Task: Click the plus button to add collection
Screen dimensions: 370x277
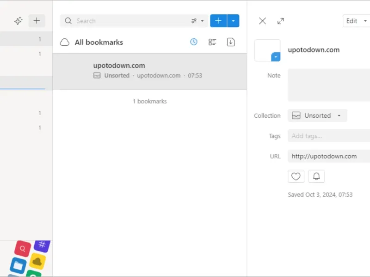Action: click(x=37, y=21)
